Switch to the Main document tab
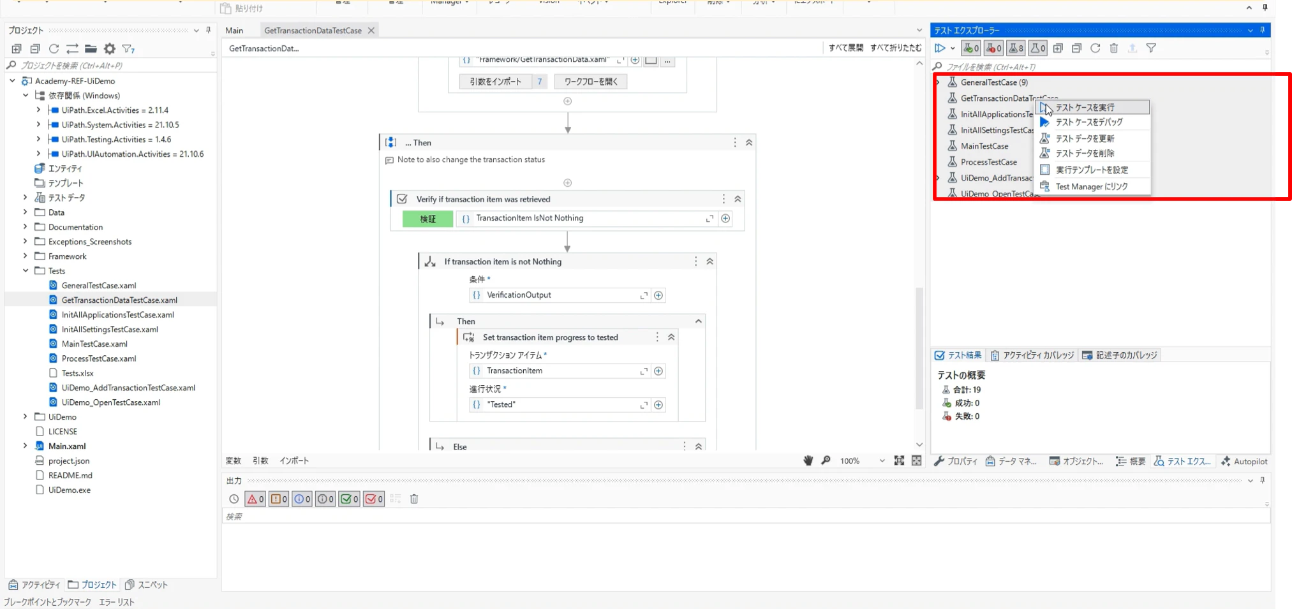The width and height of the screenshot is (1292, 609). pyautogui.click(x=234, y=30)
